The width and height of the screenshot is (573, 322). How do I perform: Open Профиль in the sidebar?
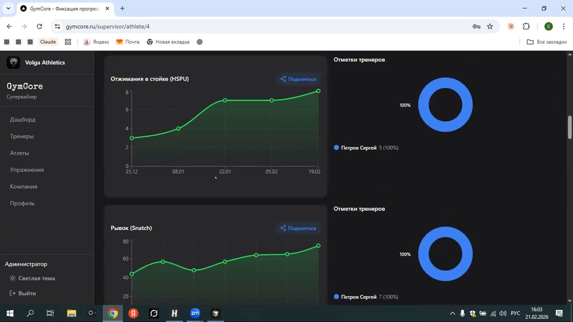(22, 203)
